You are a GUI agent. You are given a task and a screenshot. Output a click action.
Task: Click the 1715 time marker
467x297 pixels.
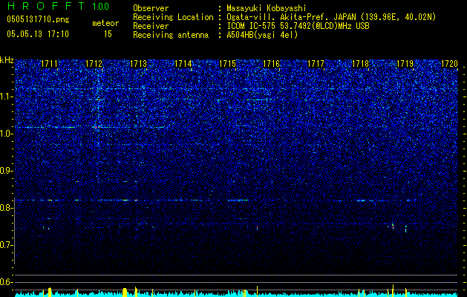click(227, 64)
